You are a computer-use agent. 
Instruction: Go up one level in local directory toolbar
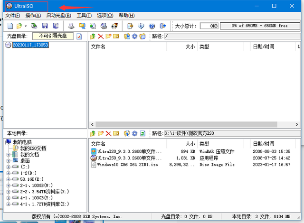point(93,133)
